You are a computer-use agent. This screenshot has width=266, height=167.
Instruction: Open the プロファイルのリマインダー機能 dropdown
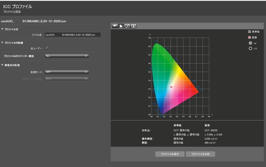click(x=67, y=56)
